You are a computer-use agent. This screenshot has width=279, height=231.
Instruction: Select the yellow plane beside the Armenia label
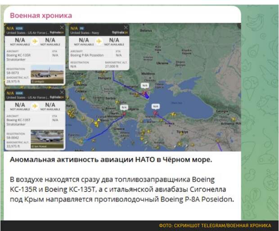tap(233, 119)
